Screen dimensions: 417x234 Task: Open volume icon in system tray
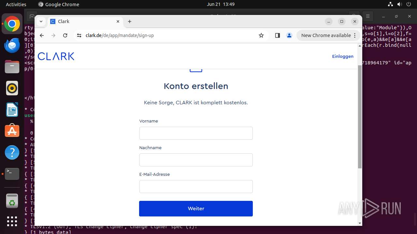click(x=399, y=4)
